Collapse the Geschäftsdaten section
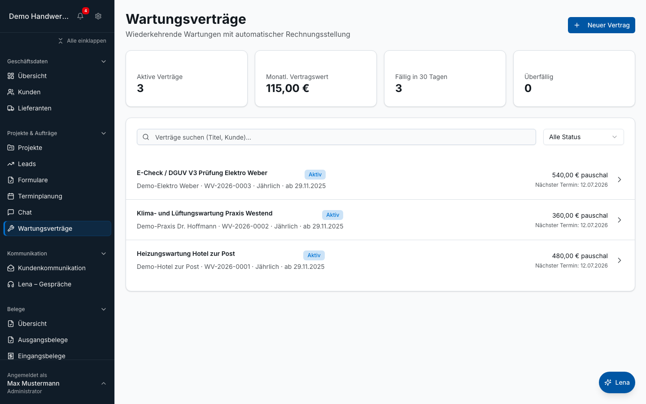Image resolution: width=646 pixels, height=404 pixels. (104, 61)
